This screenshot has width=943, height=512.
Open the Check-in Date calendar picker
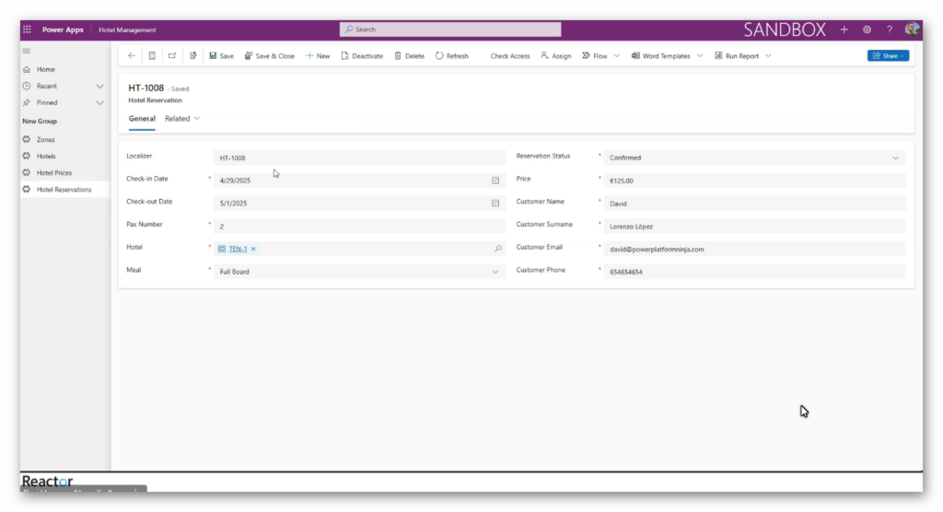point(495,180)
